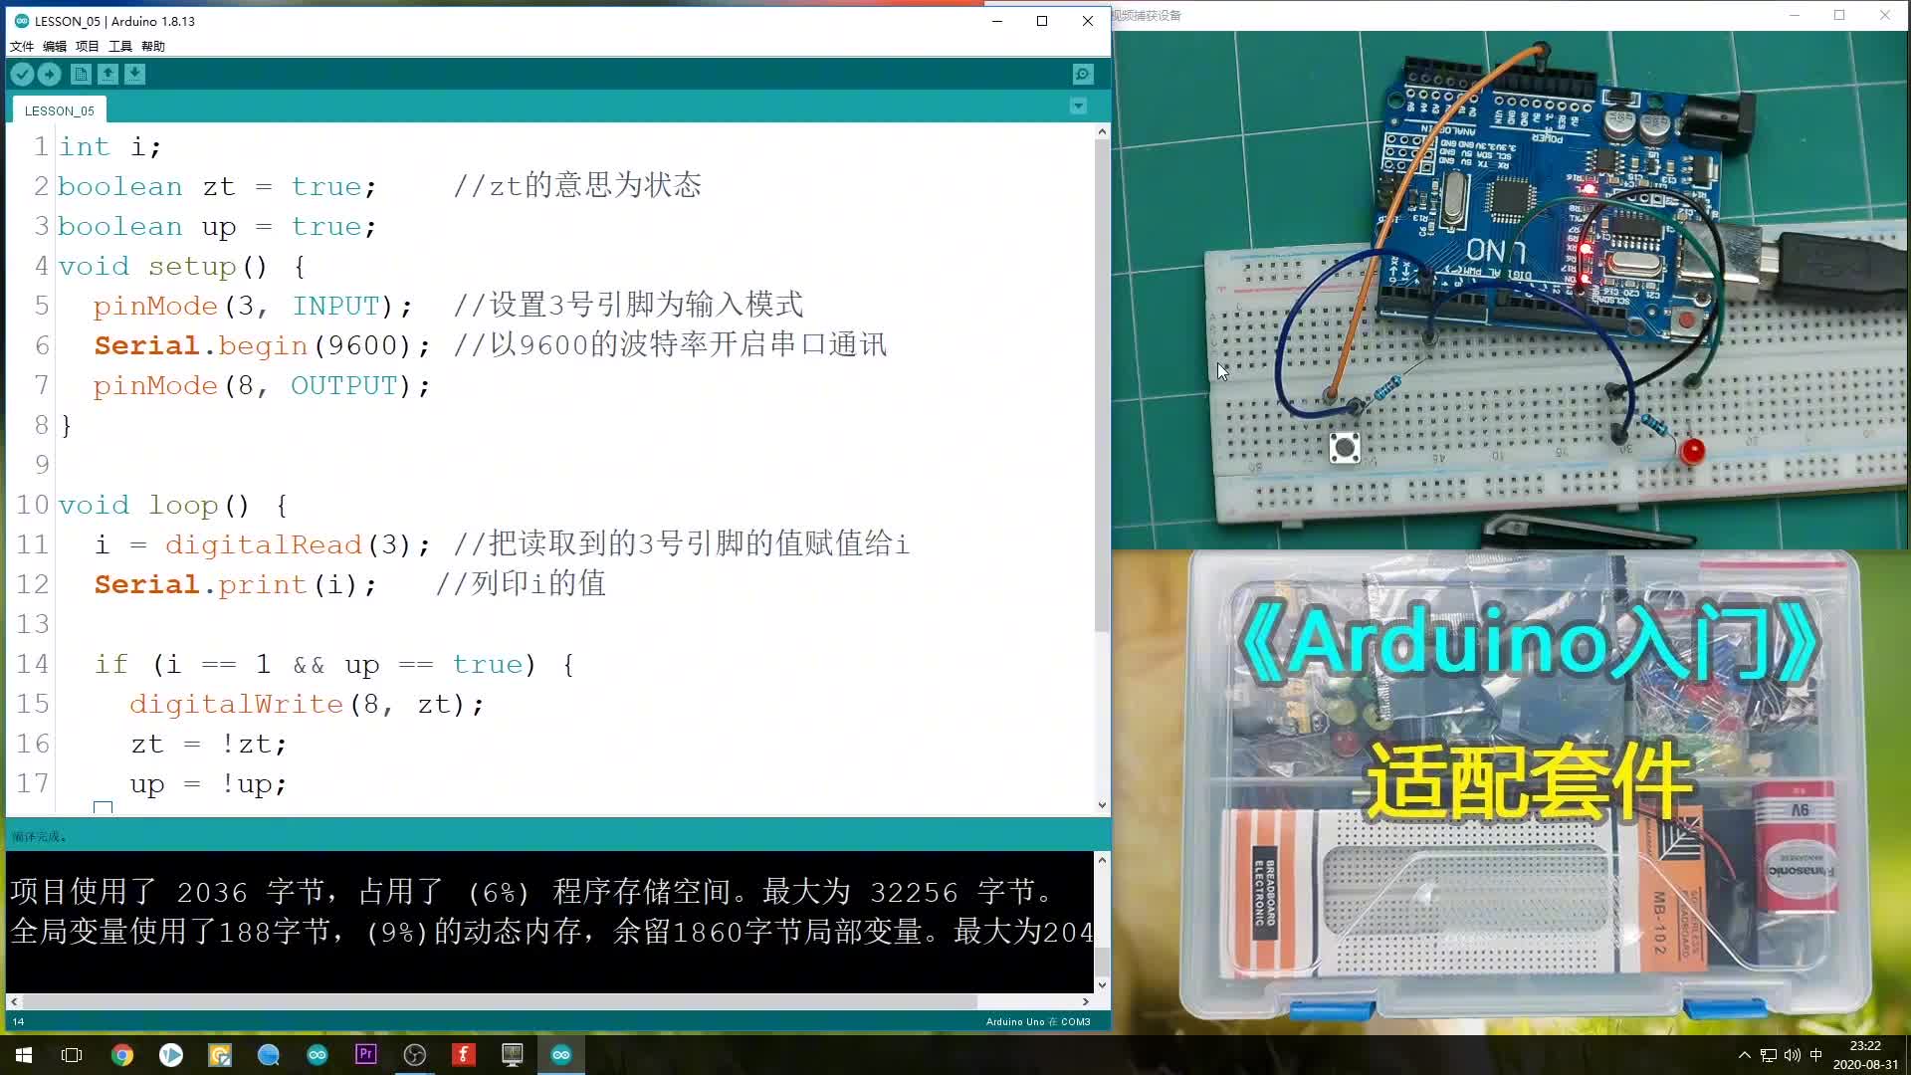Select the LESSON_05 tab
Screen dimensions: 1911x1075
coord(58,108)
